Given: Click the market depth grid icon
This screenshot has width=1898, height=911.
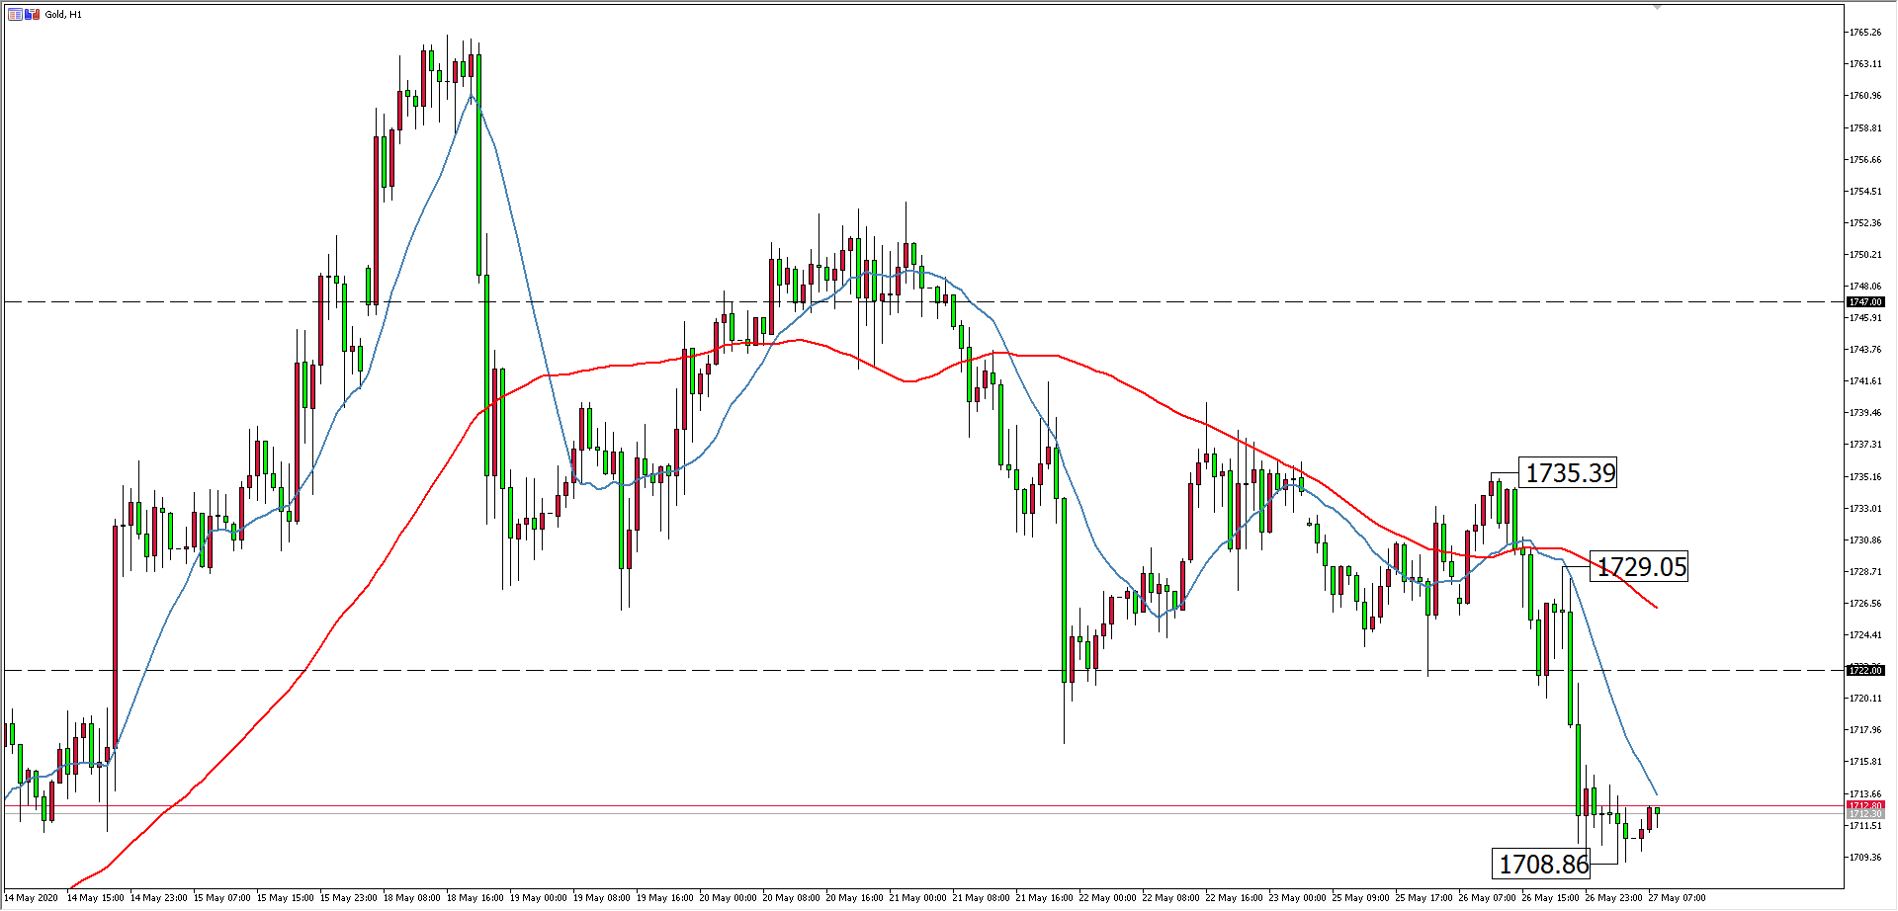Looking at the screenshot, I should [x=15, y=14].
